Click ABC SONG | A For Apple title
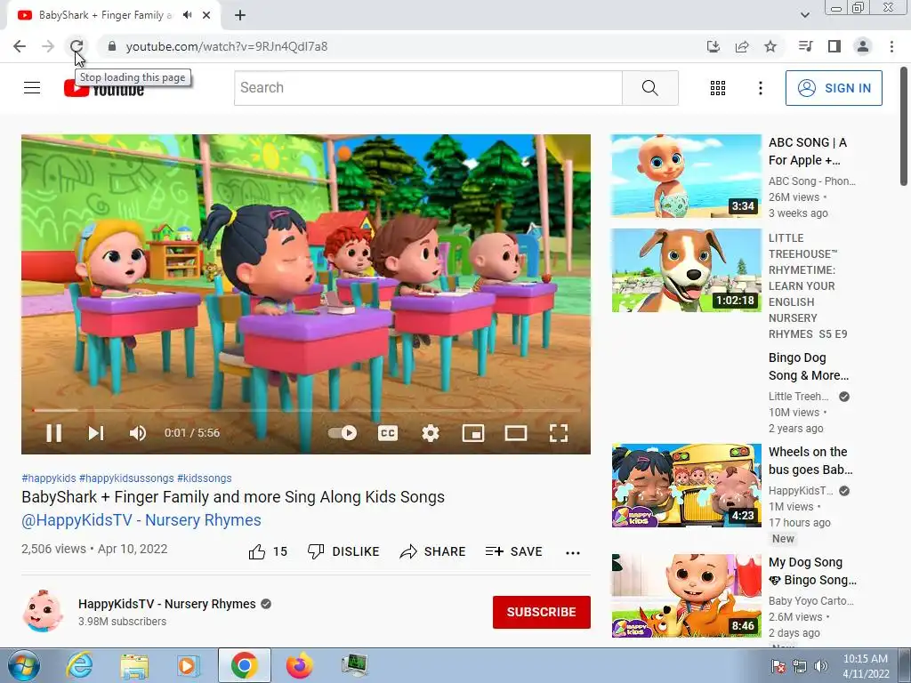The height and width of the screenshot is (683, 911). [808, 151]
